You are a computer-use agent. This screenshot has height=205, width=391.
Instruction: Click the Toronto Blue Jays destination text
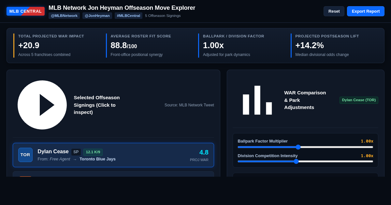(x=97, y=159)
